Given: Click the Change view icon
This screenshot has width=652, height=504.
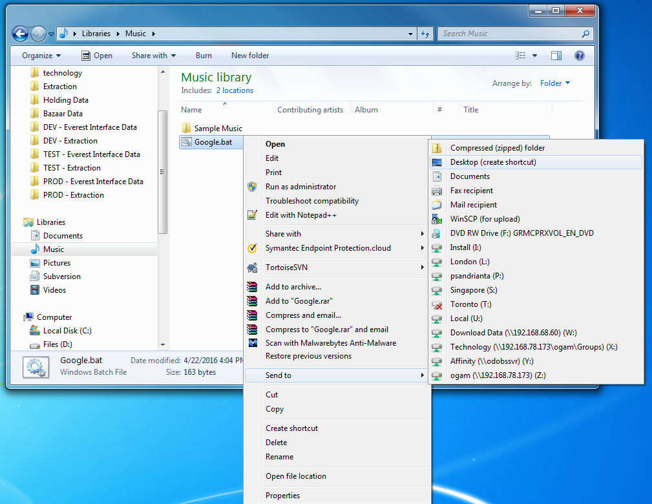Looking at the screenshot, I should 521,56.
